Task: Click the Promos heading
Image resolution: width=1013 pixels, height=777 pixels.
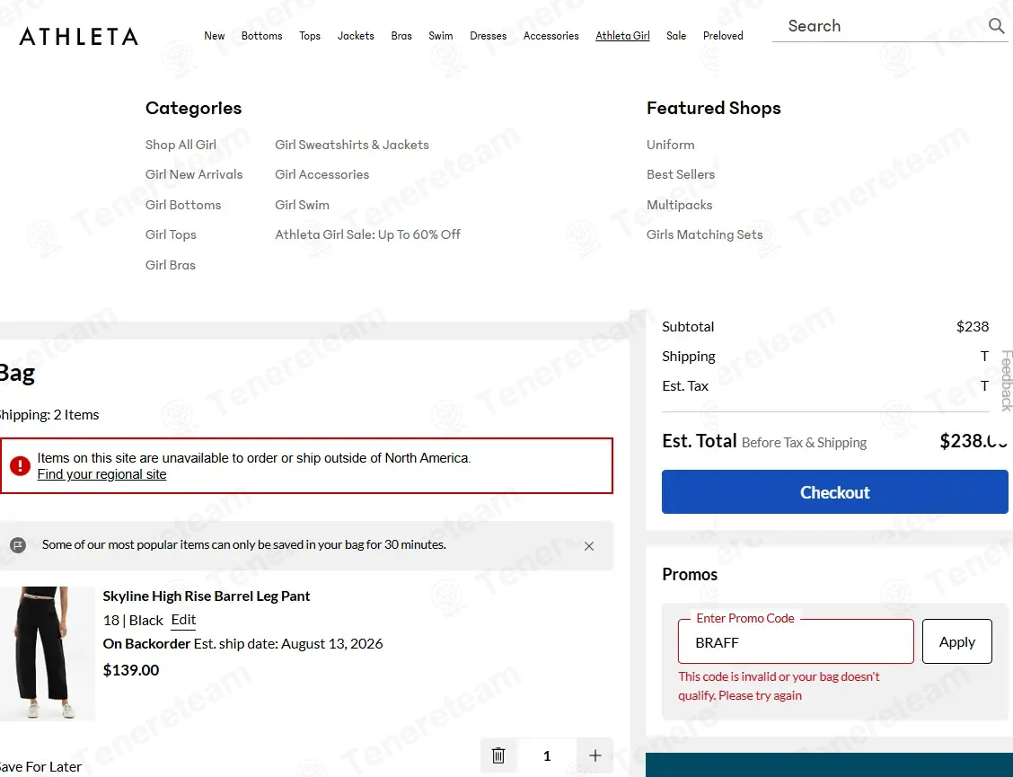Action: 690,574
